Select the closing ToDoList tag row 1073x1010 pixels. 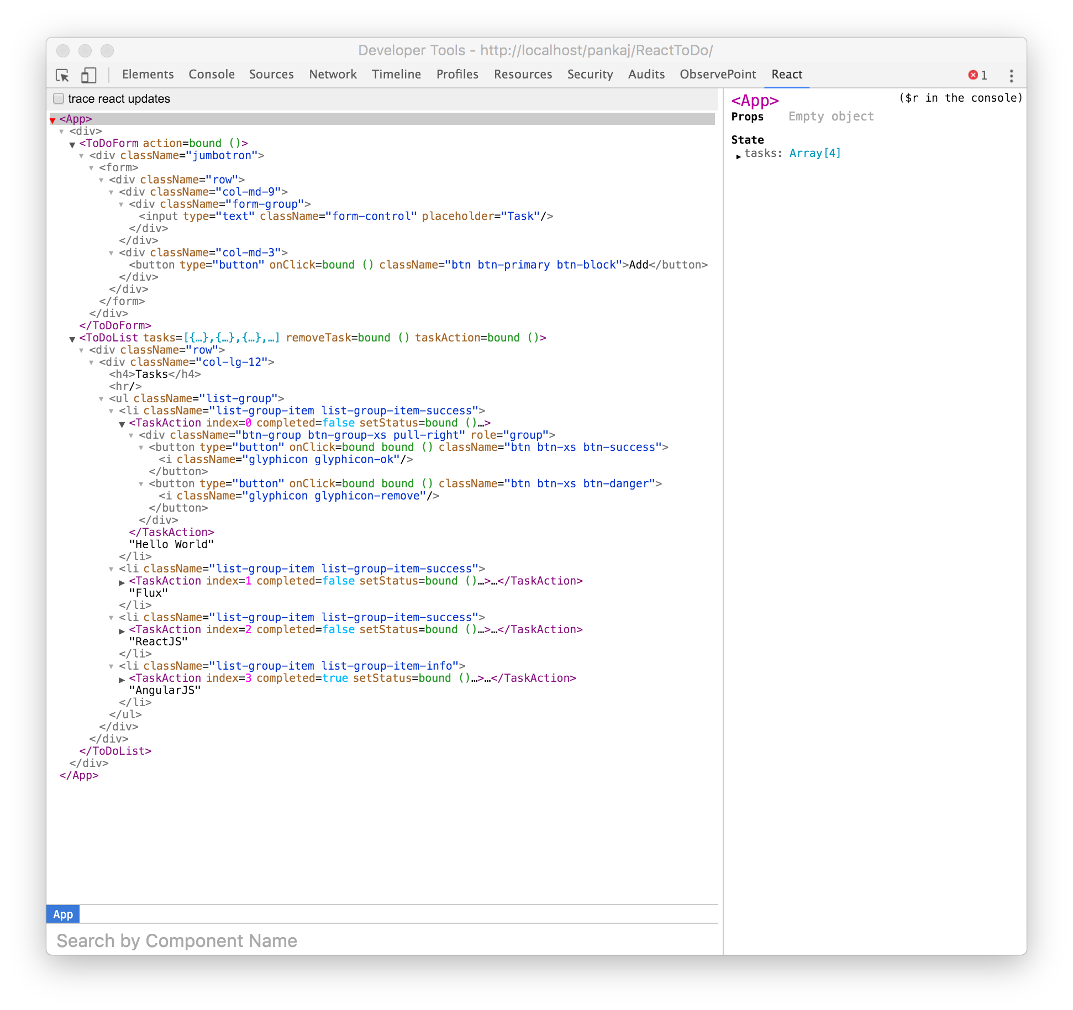[115, 751]
